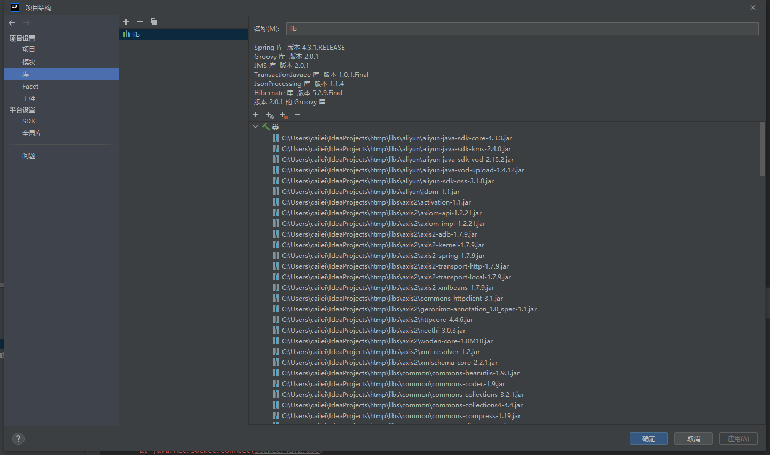Select commons-collections-3.2.1.jar entry
The image size is (770, 455).
[403, 394]
